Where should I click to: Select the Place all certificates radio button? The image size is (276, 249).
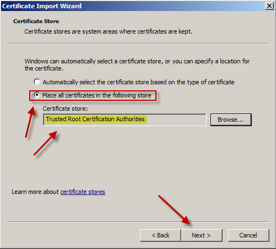[37, 95]
